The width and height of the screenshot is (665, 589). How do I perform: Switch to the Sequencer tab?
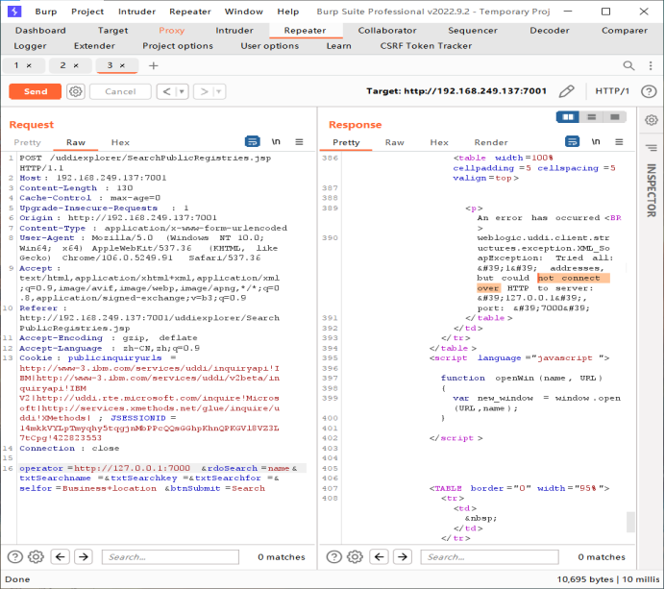473,31
